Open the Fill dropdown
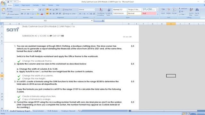Image resolution: width=205 pixels, height=115 pixels. point(182,11)
